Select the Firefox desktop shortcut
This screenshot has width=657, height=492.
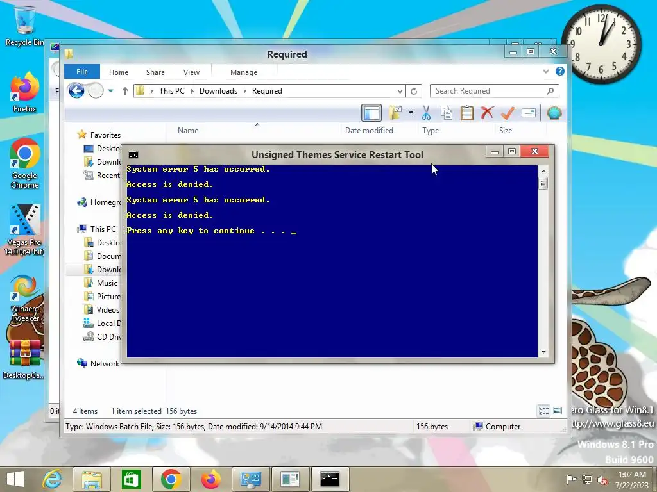(24, 92)
